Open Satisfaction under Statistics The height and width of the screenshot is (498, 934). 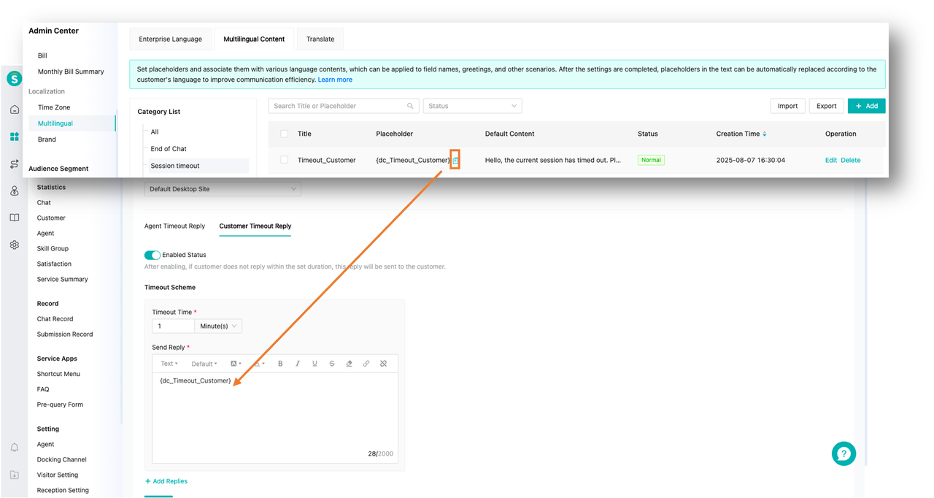(x=55, y=264)
